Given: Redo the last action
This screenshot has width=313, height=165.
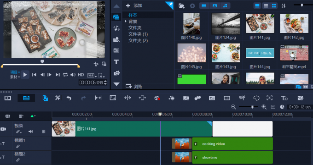Looking at the screenshot, I should pos(83,98).
